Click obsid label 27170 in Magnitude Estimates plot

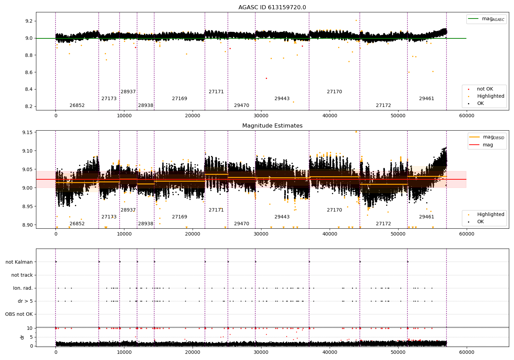pos(334,210)
